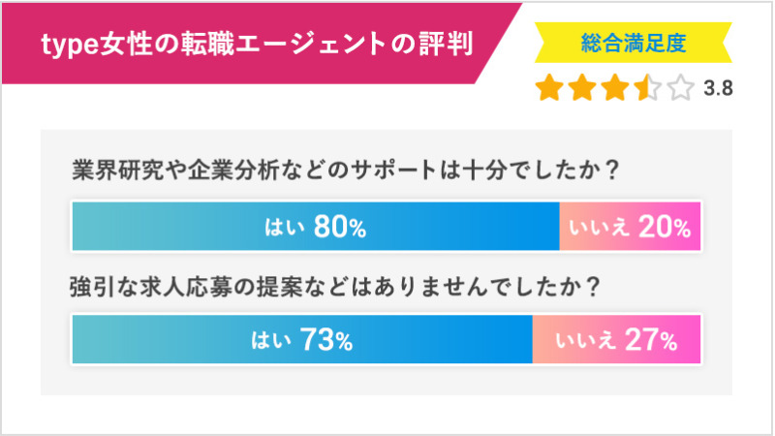Click the 3.8 rating score

tap(718, 88)
